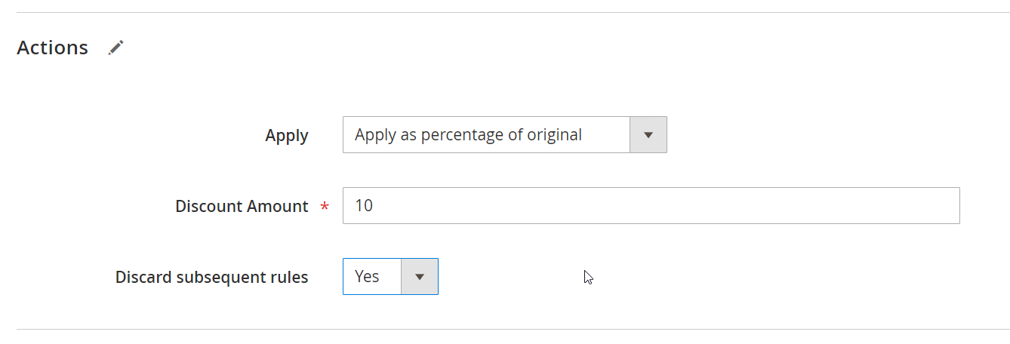Click the arrow button on the Discard dropdown
Viewport: 1010px width, 344px height.
pos(420,277)
